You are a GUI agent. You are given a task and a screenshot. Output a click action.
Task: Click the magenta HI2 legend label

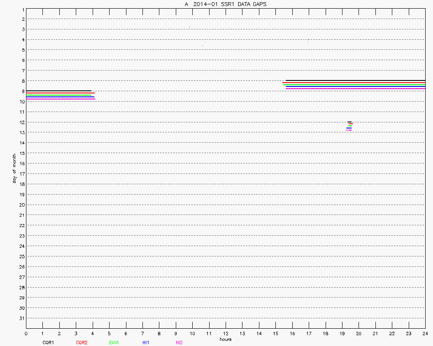pyautogui.click(x=179, y=343)
